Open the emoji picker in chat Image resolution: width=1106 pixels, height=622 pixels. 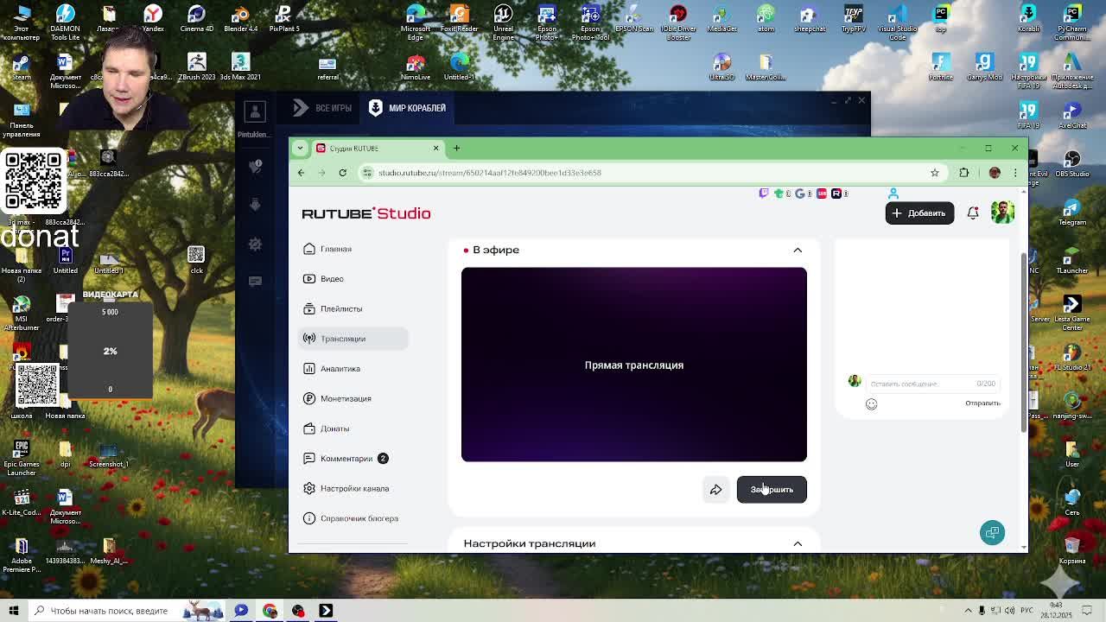point(871,403)
